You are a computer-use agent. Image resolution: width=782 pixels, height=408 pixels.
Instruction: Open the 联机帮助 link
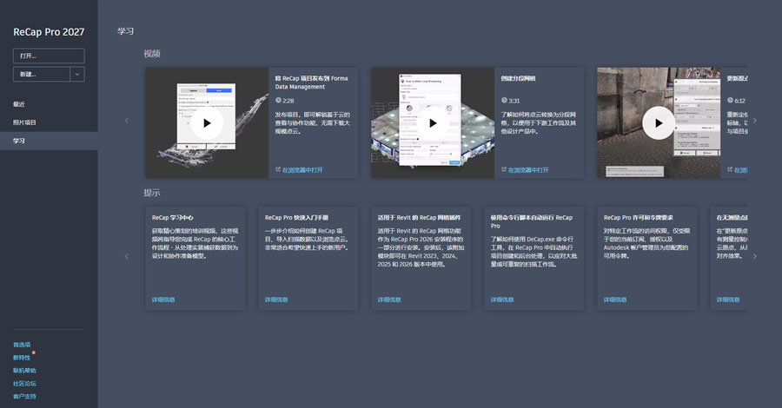pyautogui.click(x=24, y=371)
